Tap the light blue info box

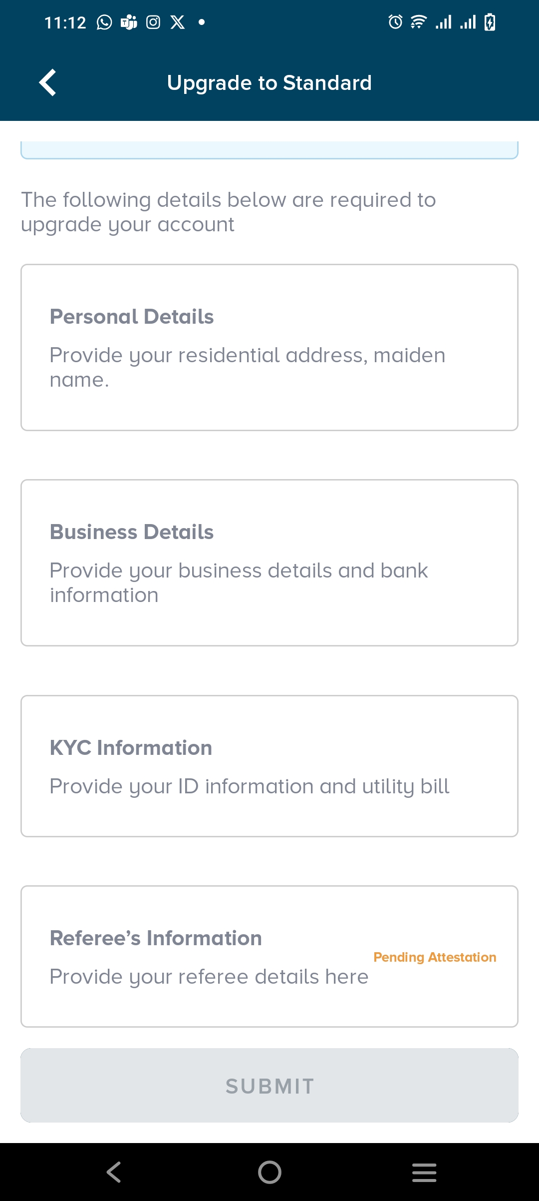click(269, 150)
